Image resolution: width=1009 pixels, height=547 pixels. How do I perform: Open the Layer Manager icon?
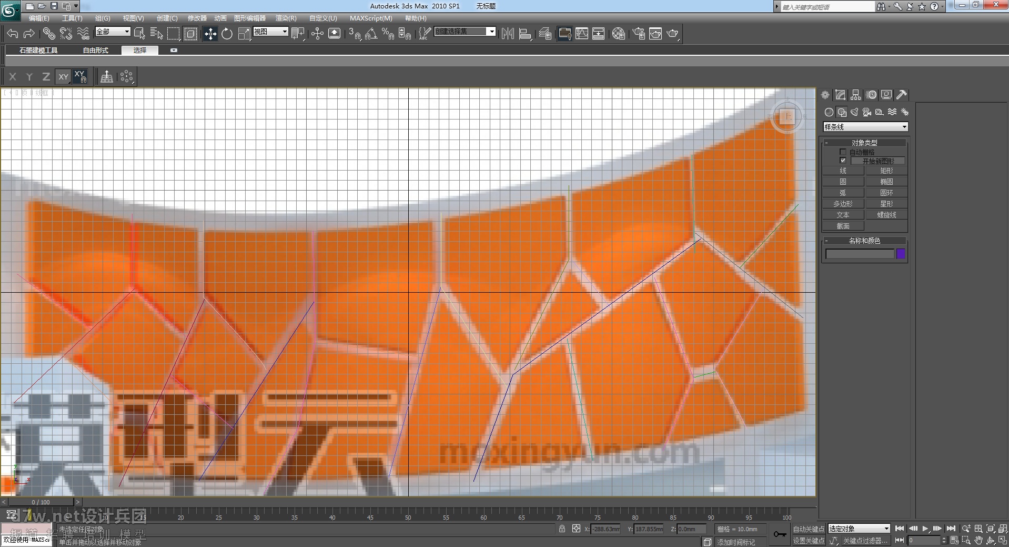545,34
